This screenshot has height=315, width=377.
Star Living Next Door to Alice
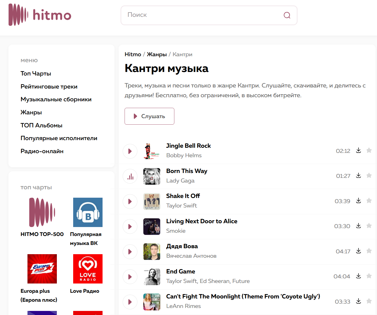369,226
